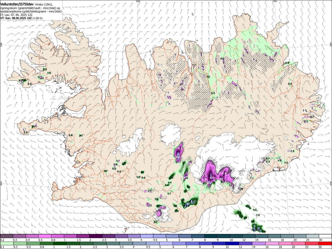Viewport: 332px width, 249px height.
Task: Select the pale green 0.1 swatch in lower legend row
Action: pyautogui.click(x=7, y=243)
